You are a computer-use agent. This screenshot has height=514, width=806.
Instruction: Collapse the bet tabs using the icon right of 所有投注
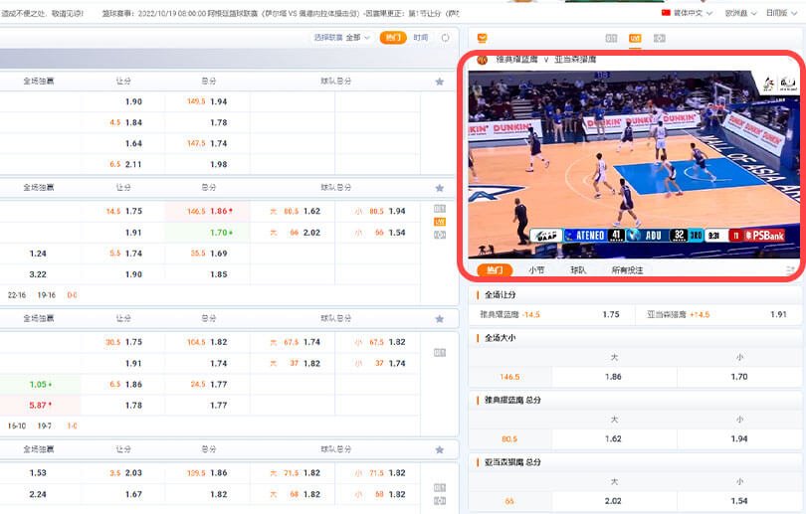(x=791, y=269)
